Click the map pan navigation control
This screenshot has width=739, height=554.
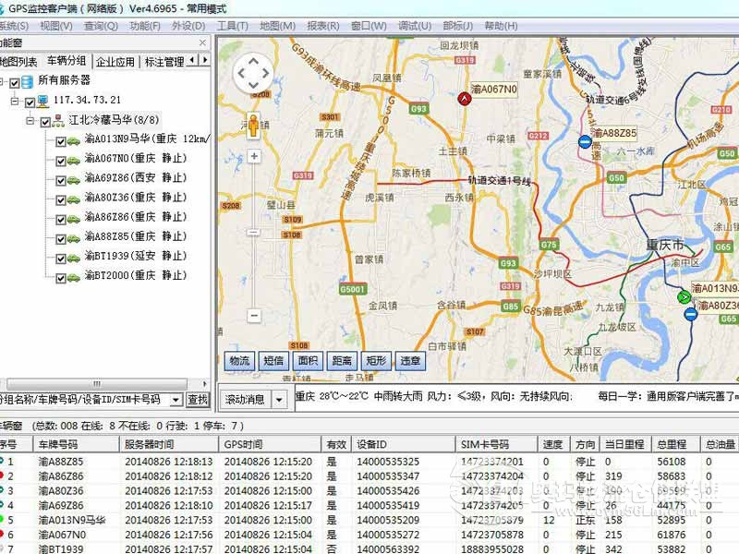click(x=253, y=73)
